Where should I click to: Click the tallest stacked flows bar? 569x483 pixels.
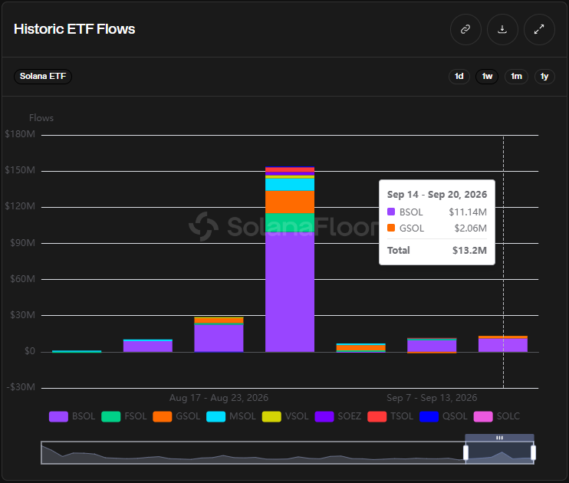[x=290, y=259]
